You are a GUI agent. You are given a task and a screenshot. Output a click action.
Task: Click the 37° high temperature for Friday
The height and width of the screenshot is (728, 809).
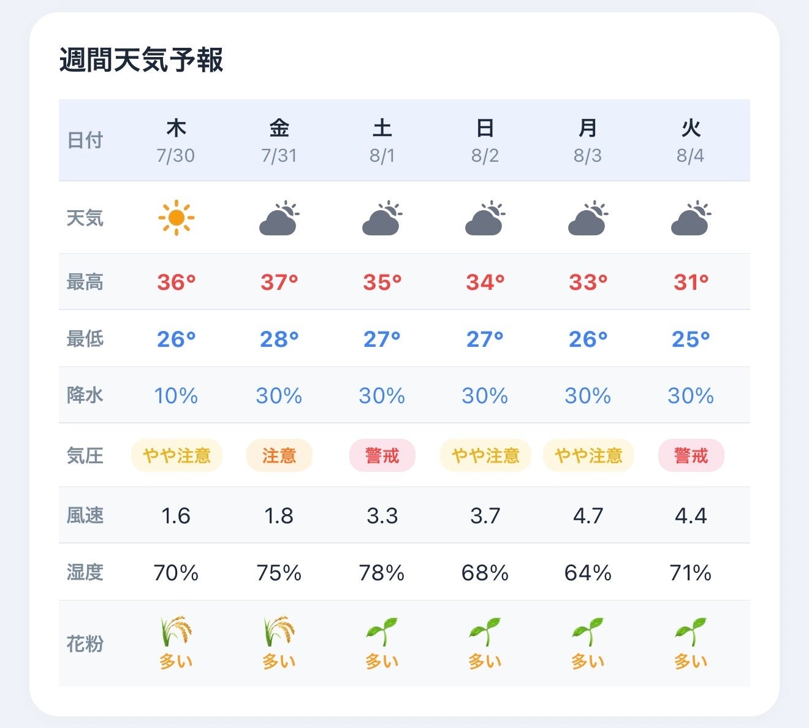point(279,282)
